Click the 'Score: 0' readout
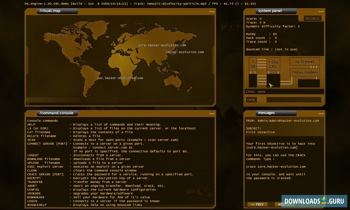The width and height of the screenshot is (350, 210). (x=254, y=19)
